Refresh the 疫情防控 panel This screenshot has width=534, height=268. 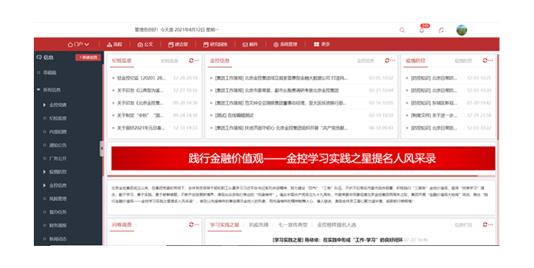point(485,61)
